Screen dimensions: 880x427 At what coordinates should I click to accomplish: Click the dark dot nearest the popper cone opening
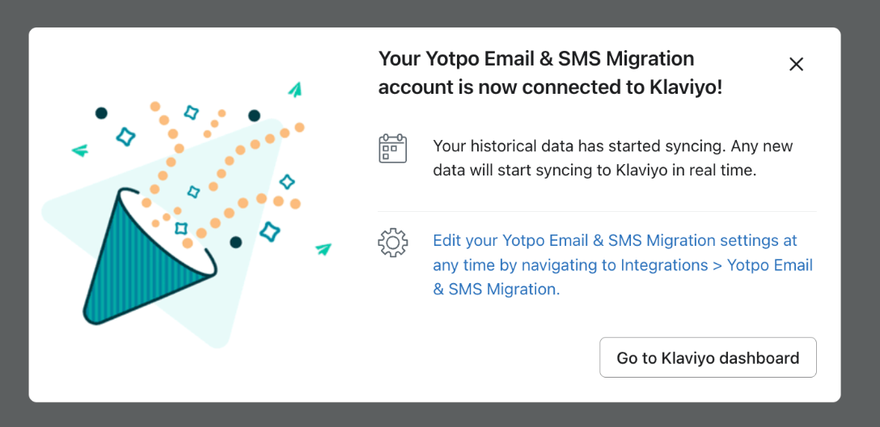click(235, 242)
